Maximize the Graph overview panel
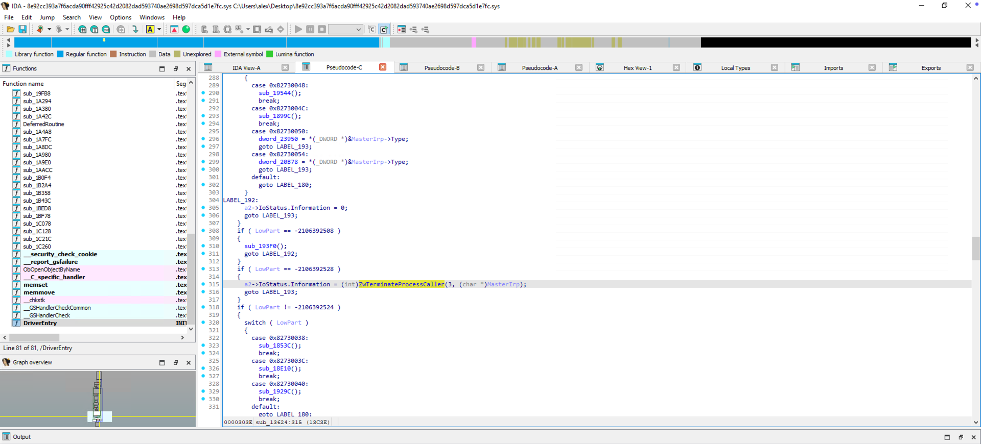Image resolution: width=981 pixels, height=444 pixels. pyautogui.click(x=162, y=363)
